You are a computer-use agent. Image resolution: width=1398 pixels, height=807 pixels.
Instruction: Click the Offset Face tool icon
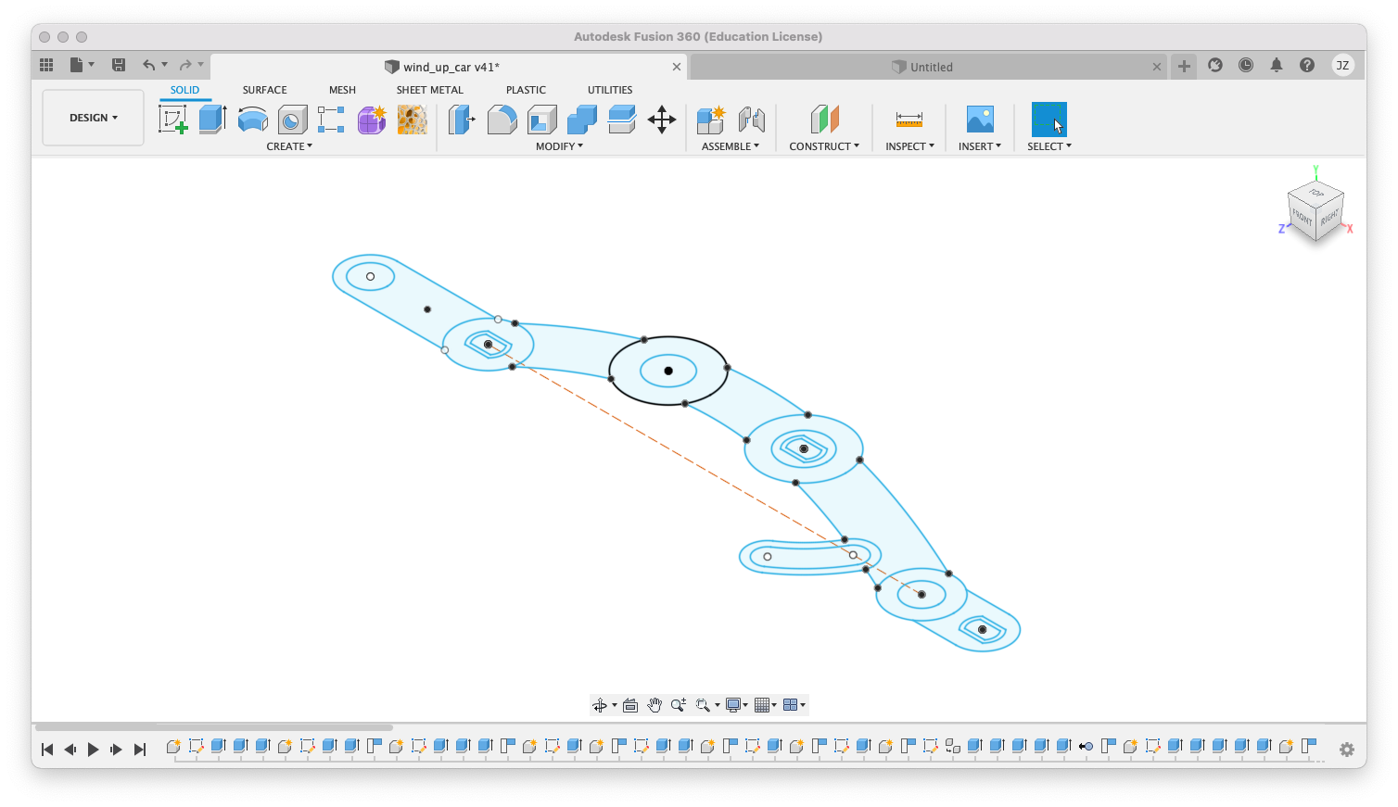pos(622,120)
